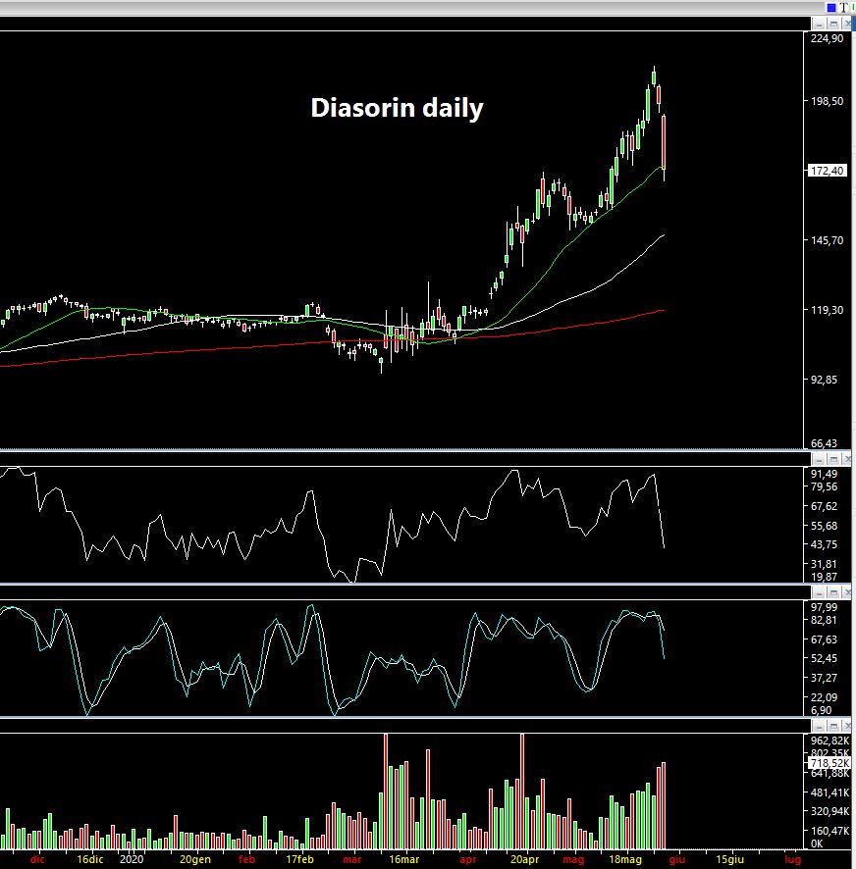Click the 52,45 stochastic scale value
The image size is (856, 869).
point(824,658)
